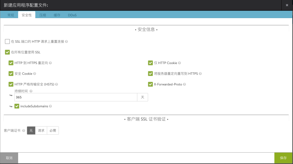Click 取消 button
The height and width of the screenshot is (164, 293).
[x=9, y=158]
